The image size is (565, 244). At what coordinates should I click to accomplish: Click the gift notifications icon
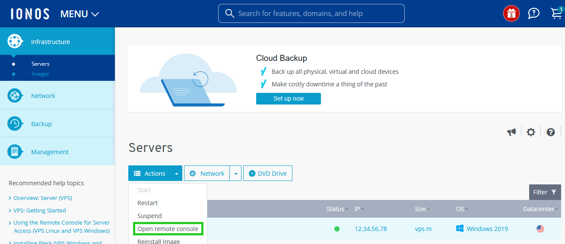(511, 13)
